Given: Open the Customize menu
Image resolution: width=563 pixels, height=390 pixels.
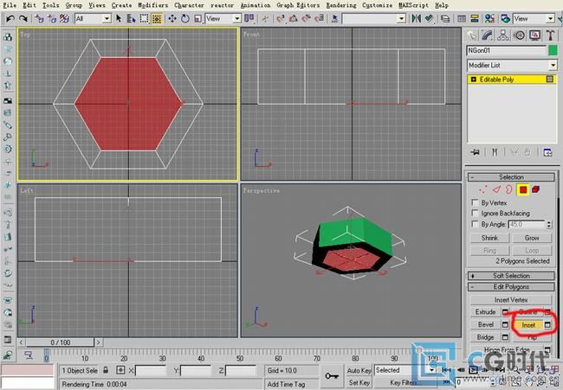Looking at the screenshot, I should coord(377,5).
